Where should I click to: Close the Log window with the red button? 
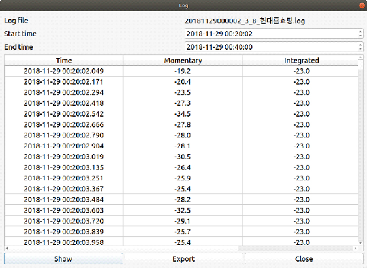[362, 5]
